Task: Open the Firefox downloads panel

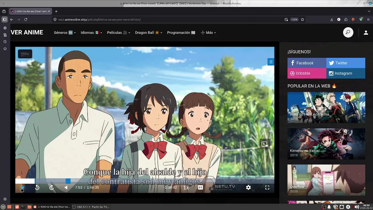Action: point(332,20)
